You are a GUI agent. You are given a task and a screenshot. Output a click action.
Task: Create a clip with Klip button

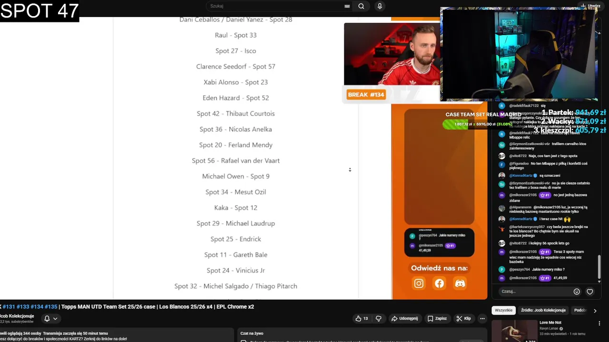pos(463,318)
